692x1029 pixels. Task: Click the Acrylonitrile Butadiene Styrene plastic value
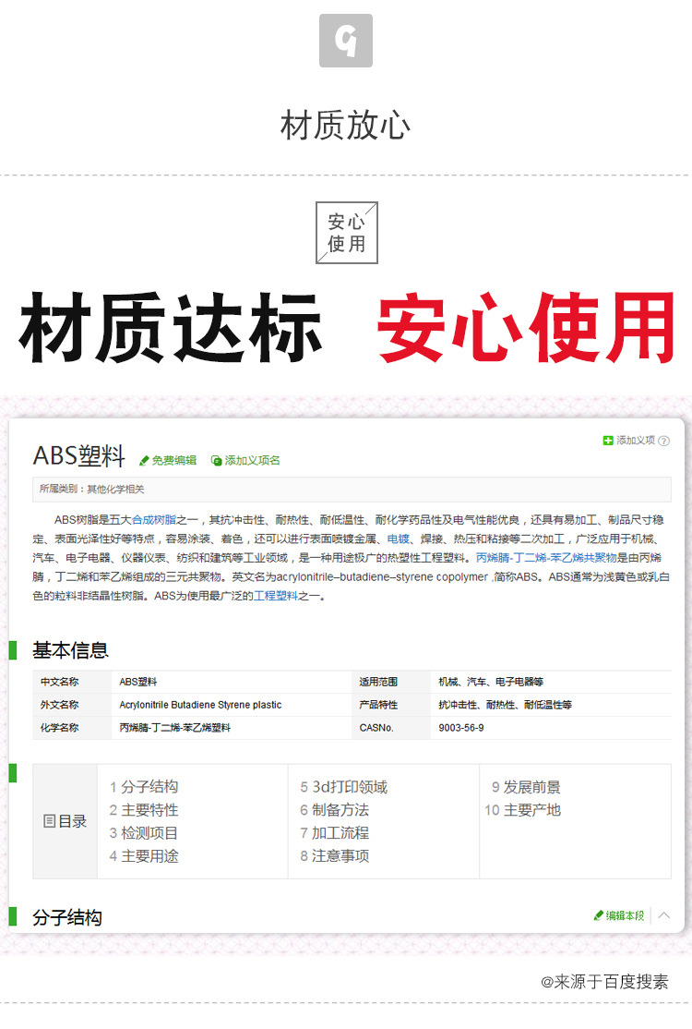tap(200, 705)
